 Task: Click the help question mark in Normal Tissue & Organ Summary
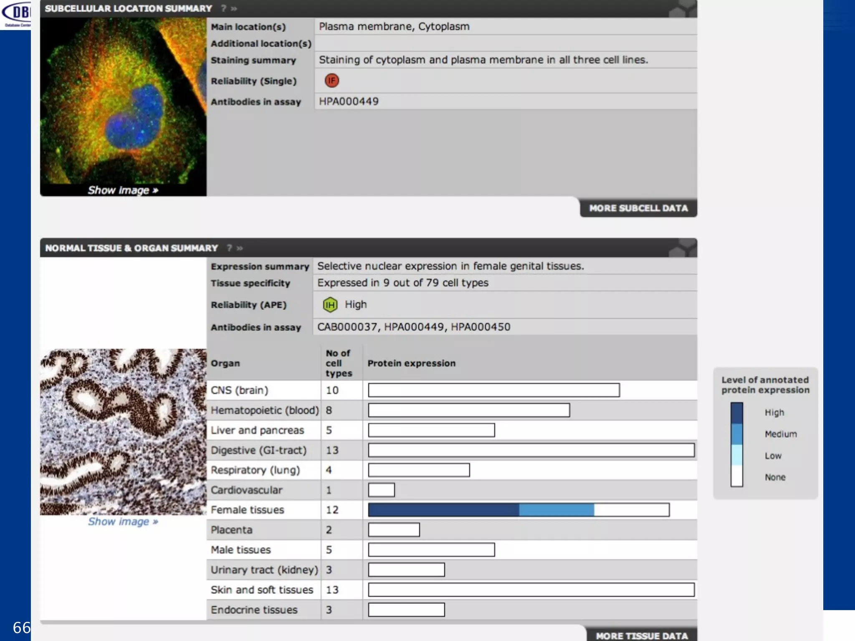point(229,248)
